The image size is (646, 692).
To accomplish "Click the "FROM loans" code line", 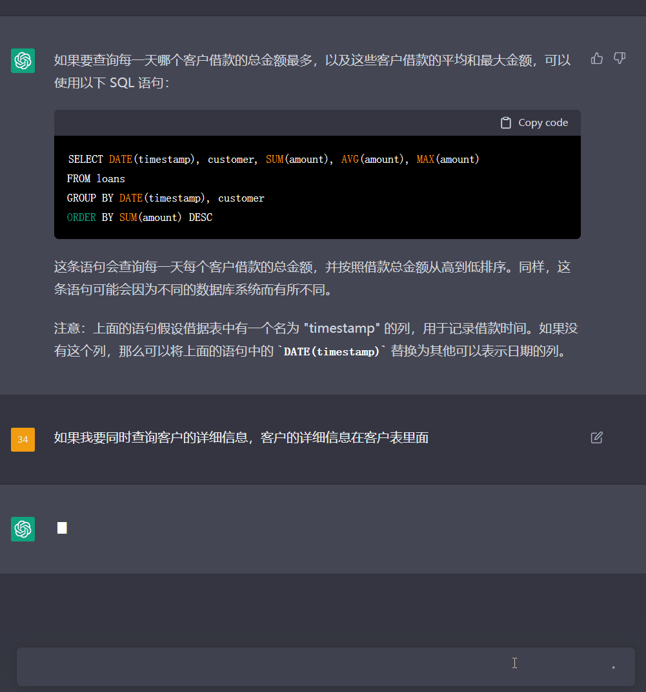I will 96,178.
